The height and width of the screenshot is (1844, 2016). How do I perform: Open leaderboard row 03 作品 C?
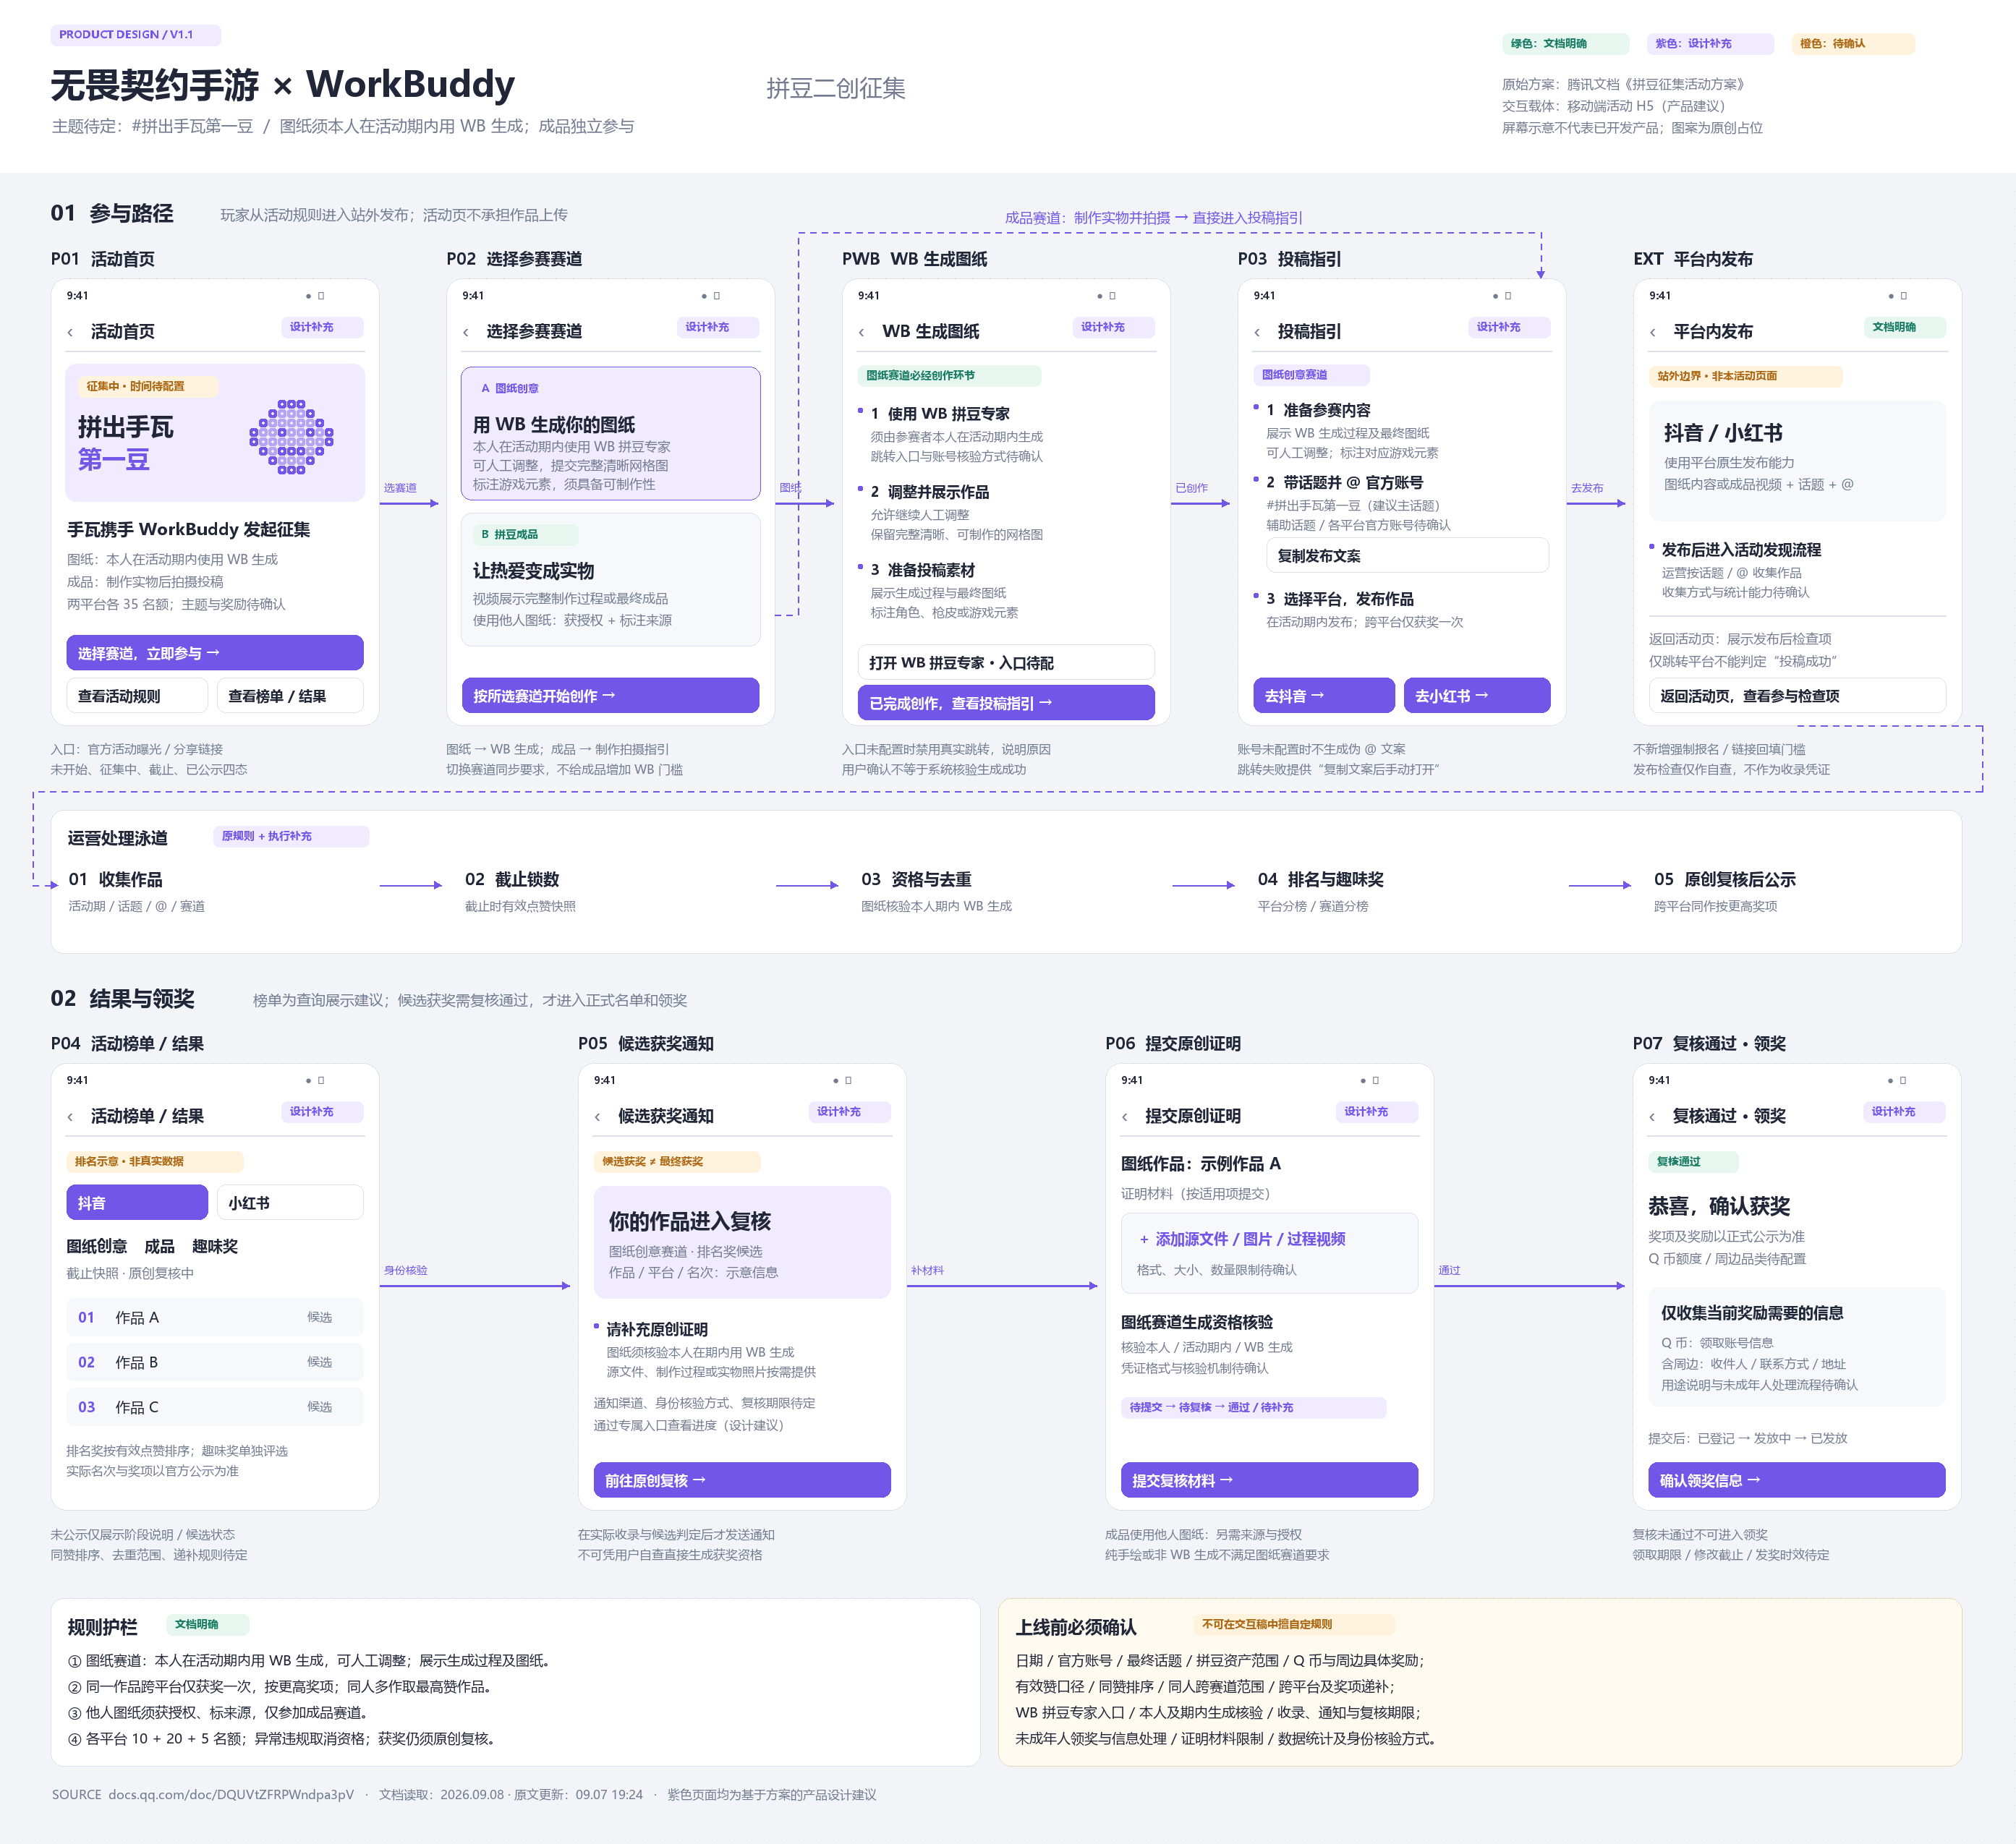point(215,1407)
